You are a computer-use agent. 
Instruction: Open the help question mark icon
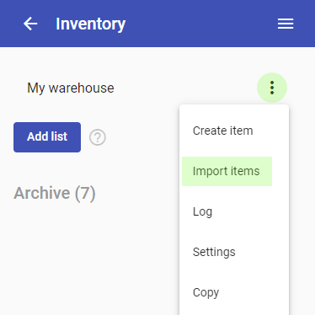click(x=98, y=137)
